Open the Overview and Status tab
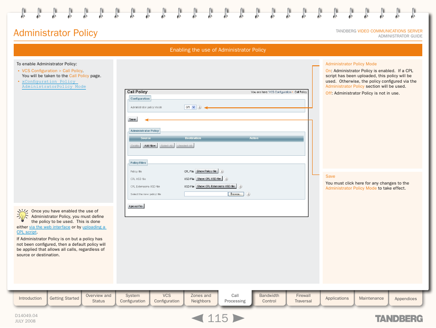 tap(98, 298)
